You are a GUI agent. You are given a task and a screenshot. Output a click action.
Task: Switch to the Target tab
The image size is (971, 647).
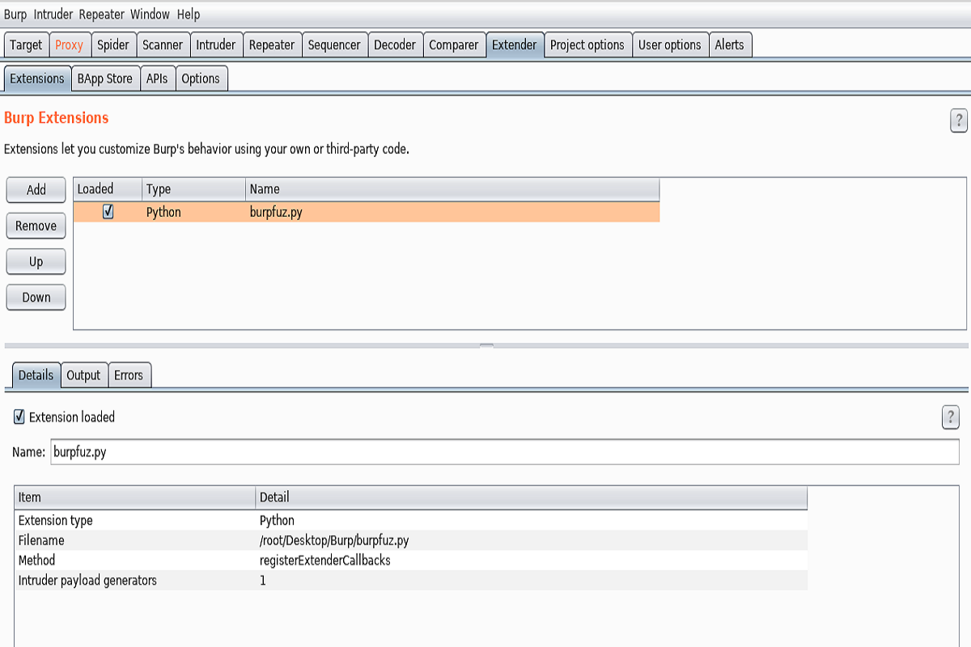26,45
